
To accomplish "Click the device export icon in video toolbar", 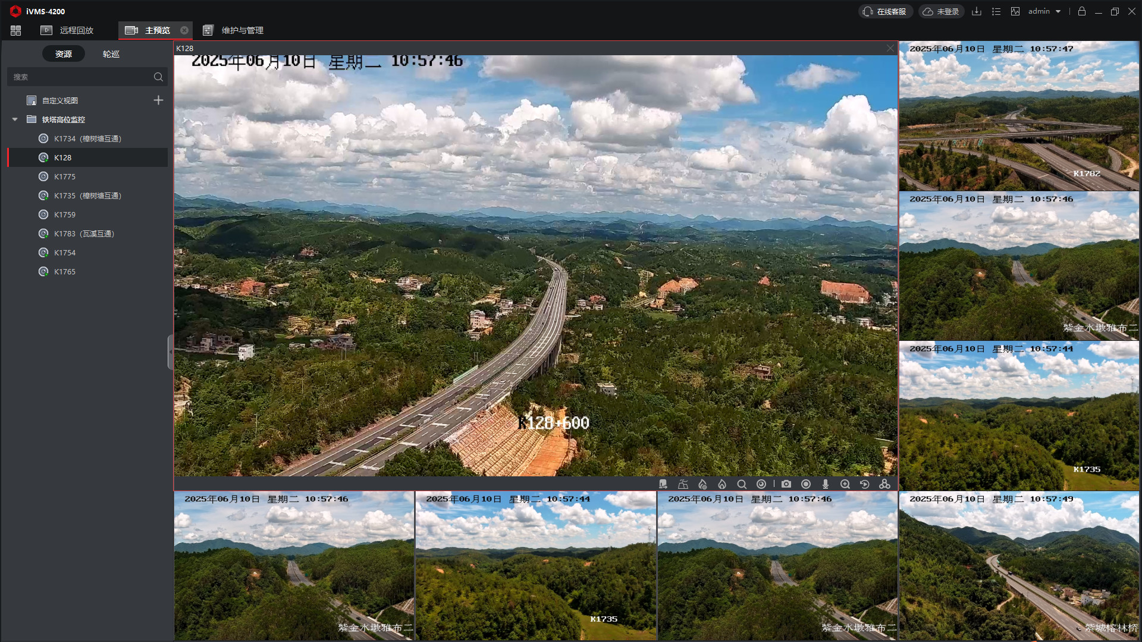I will tap(663, 484).
